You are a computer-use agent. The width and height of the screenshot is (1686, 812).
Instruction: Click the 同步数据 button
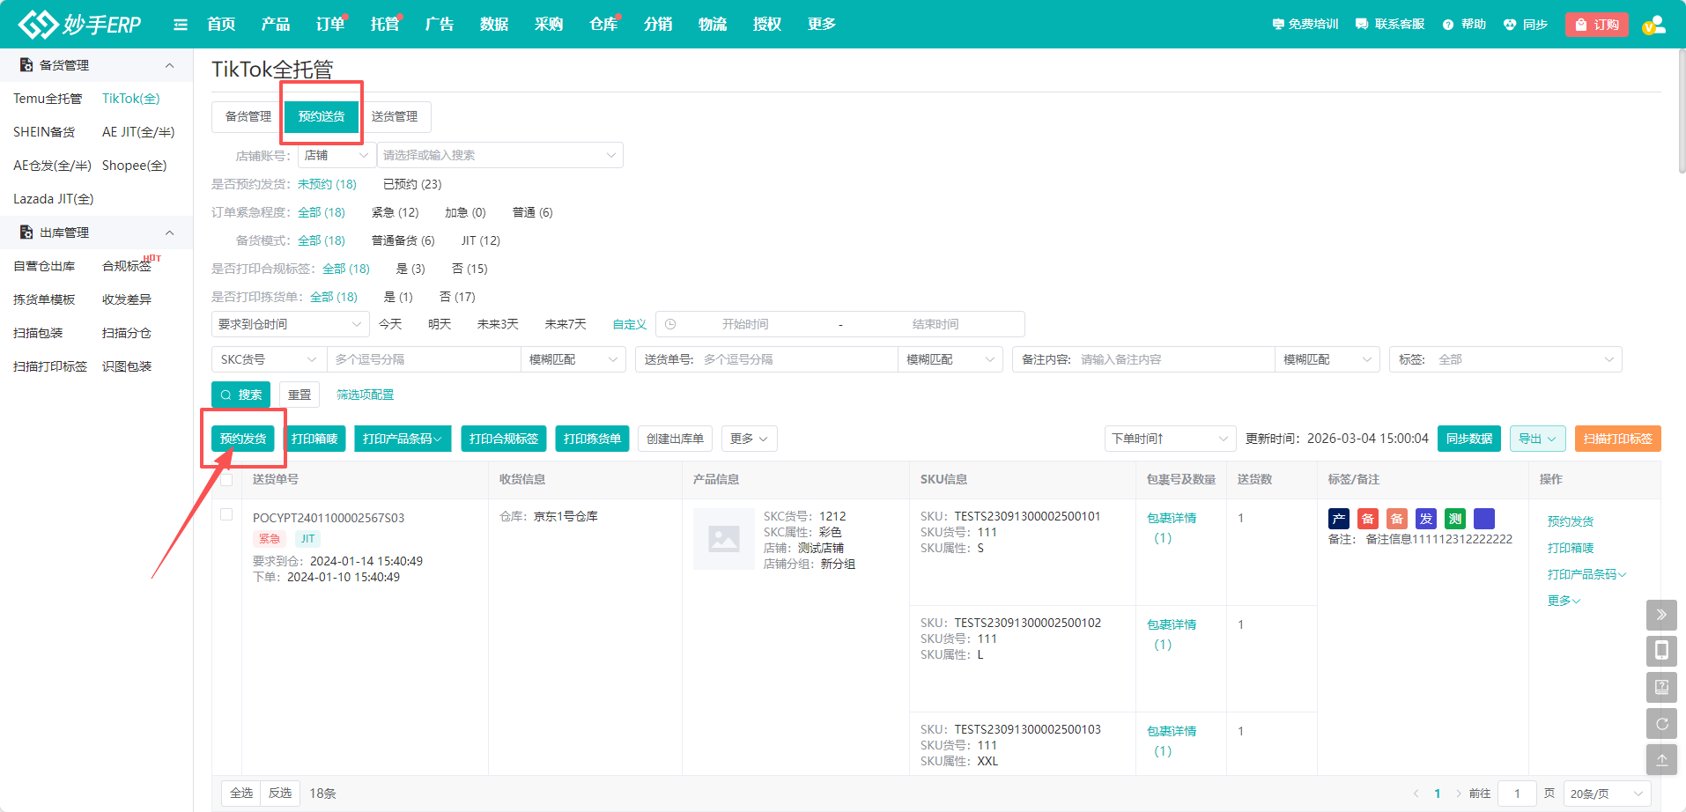click(1469, 439)
